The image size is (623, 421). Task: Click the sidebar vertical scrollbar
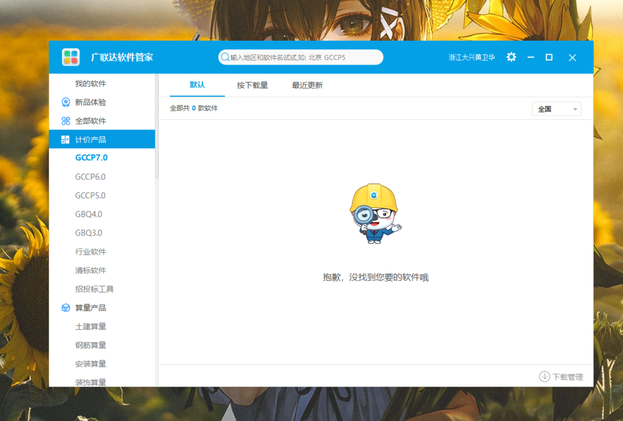pos(157,126)
